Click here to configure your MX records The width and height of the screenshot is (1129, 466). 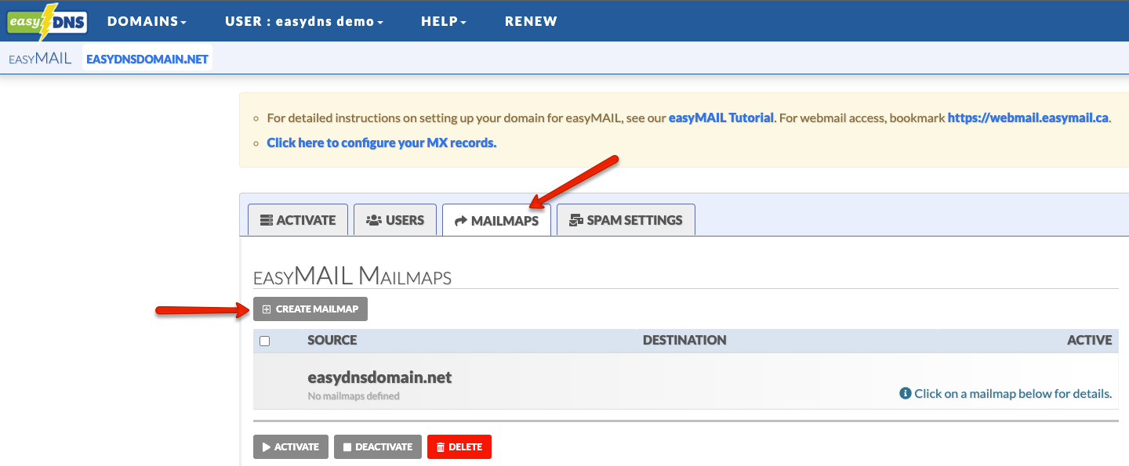[382, 143]
